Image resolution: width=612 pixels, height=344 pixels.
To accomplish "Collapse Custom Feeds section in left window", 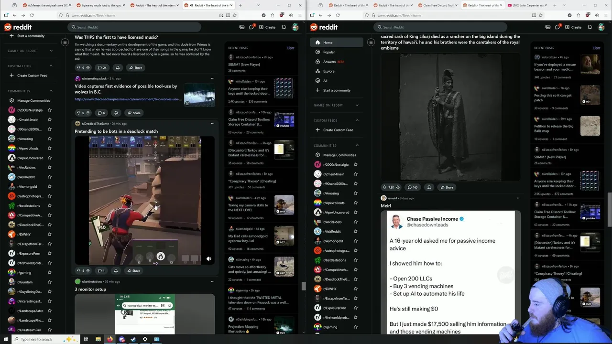I will coord(51,66).
